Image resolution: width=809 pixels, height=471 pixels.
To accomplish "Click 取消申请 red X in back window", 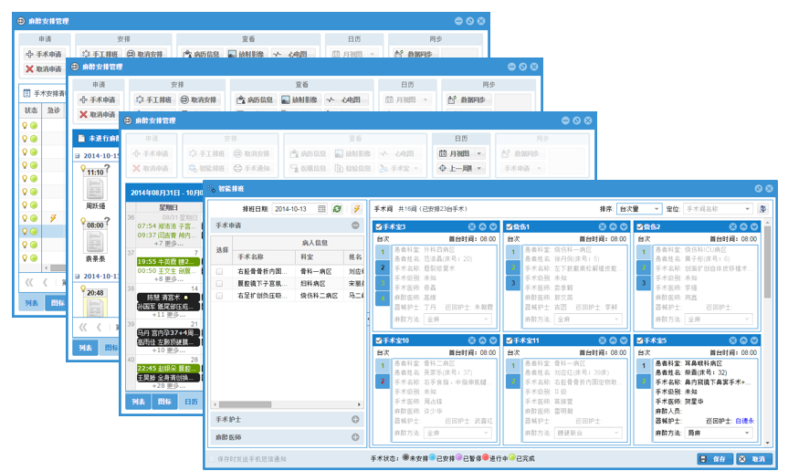I will [x=44, y=69].
